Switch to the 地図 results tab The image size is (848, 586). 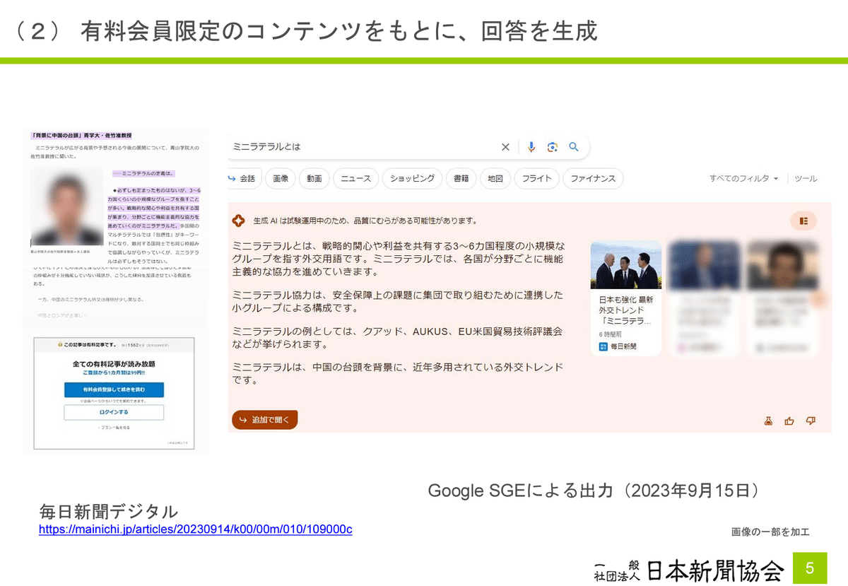coord(495,179)
